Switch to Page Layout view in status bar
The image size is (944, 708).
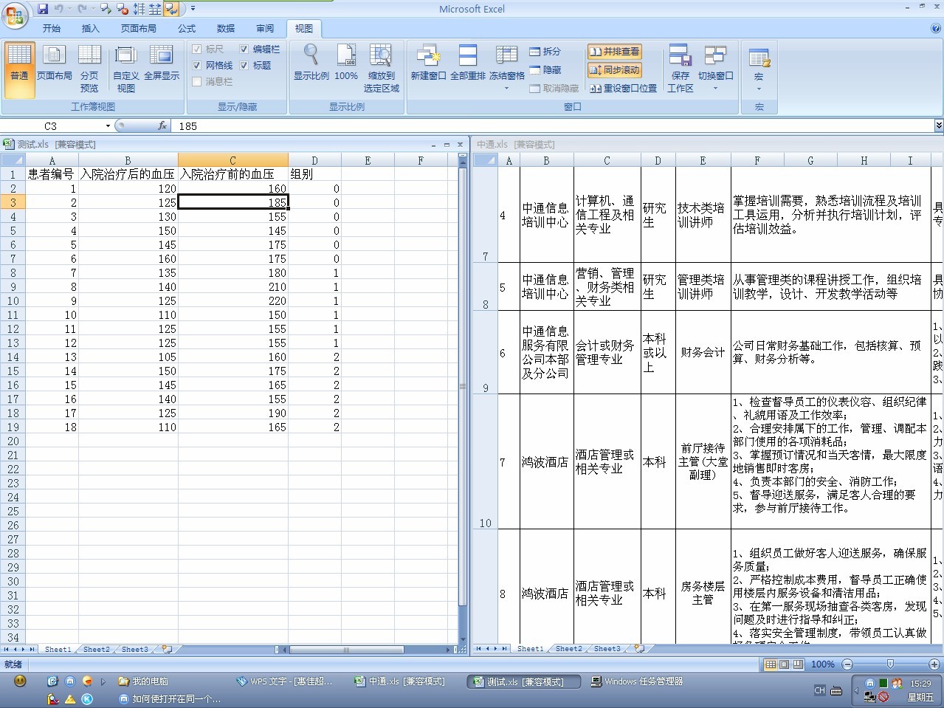[x=784, y=664]
